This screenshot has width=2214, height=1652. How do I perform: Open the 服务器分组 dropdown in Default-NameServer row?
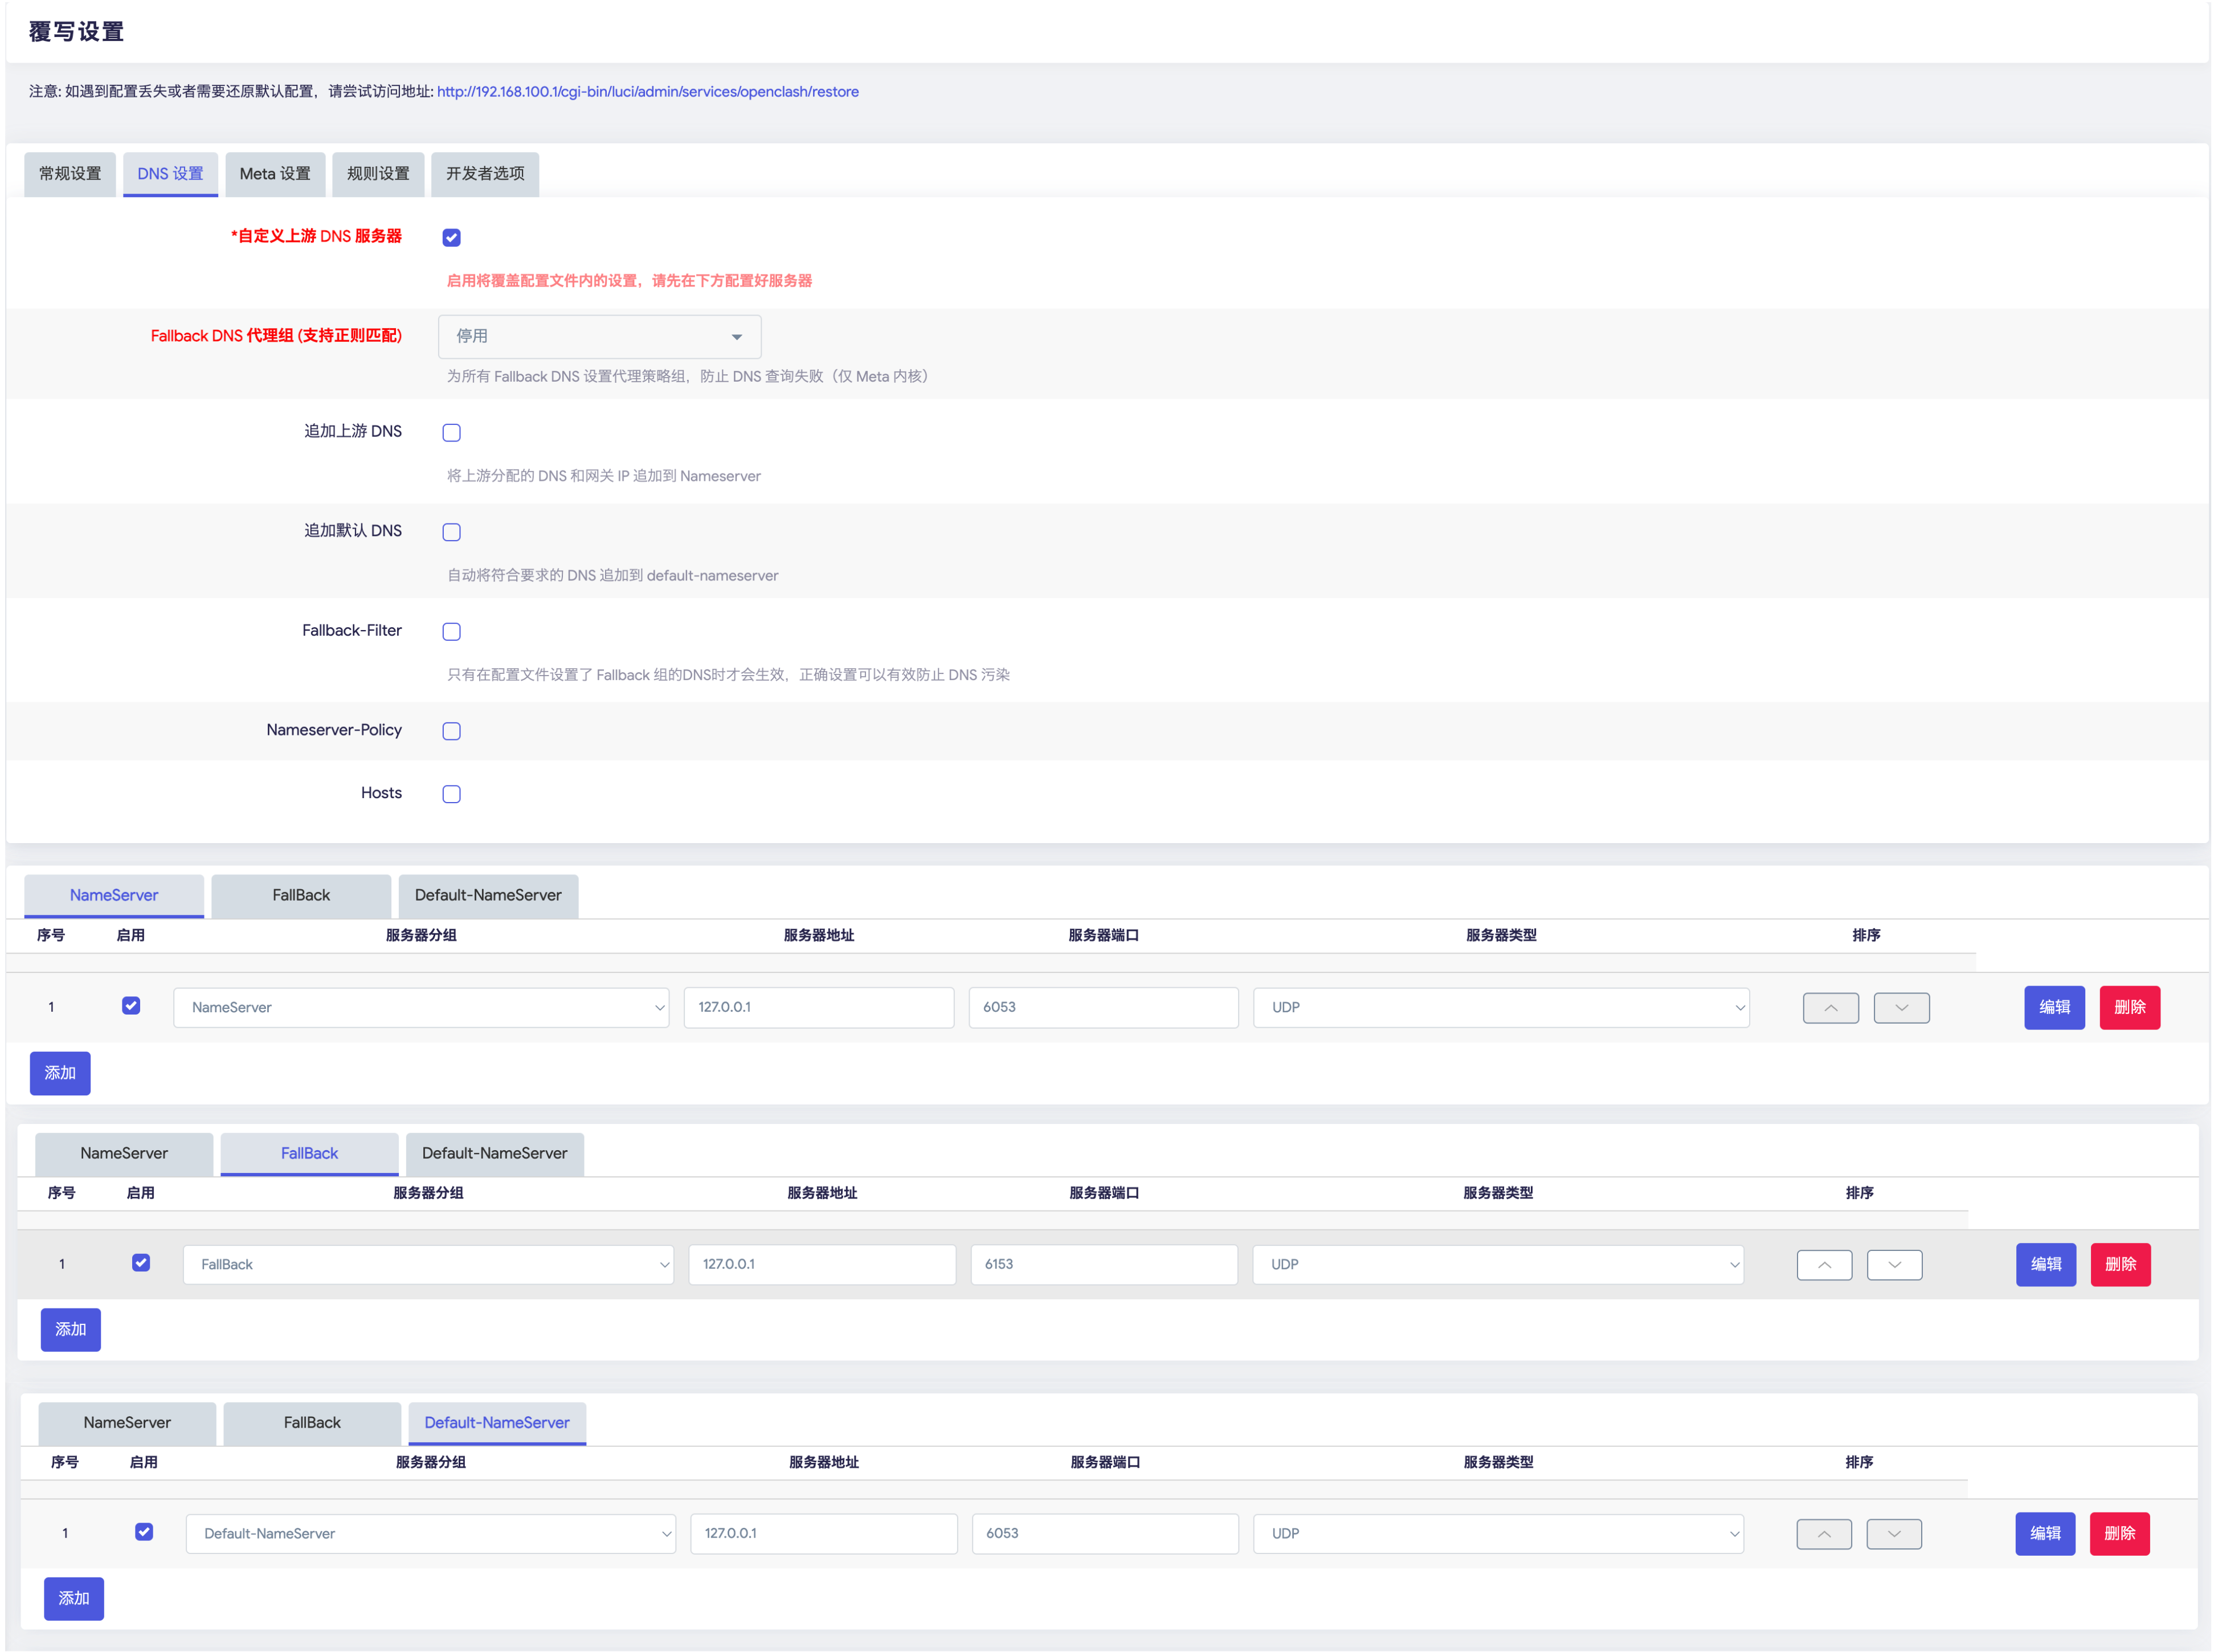click(x=430, y=1533)
